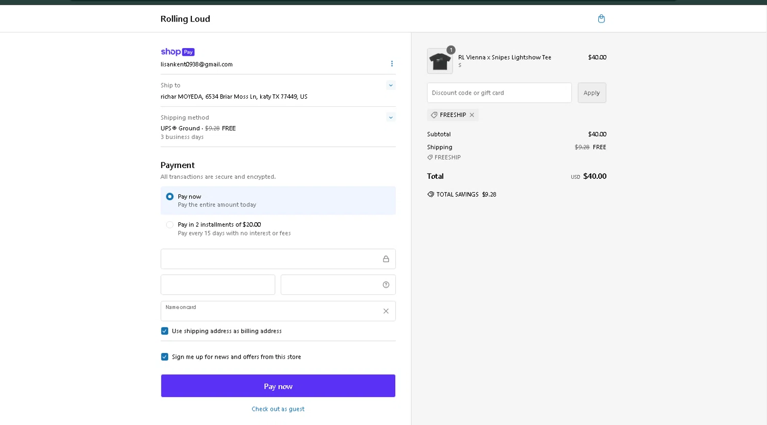Focus the expiration date input field
The image size is (767, 425).
[218, 285]
